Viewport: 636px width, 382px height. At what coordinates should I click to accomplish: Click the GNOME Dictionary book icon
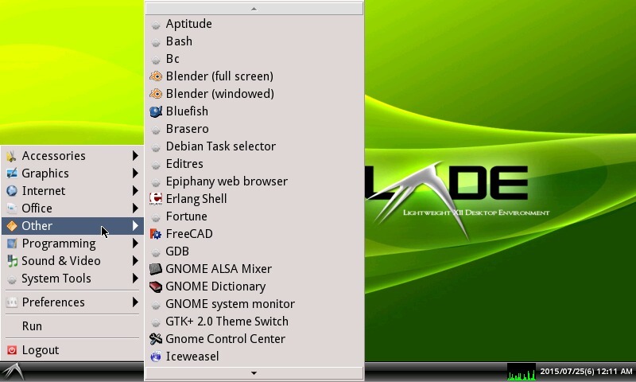[156, 286]
